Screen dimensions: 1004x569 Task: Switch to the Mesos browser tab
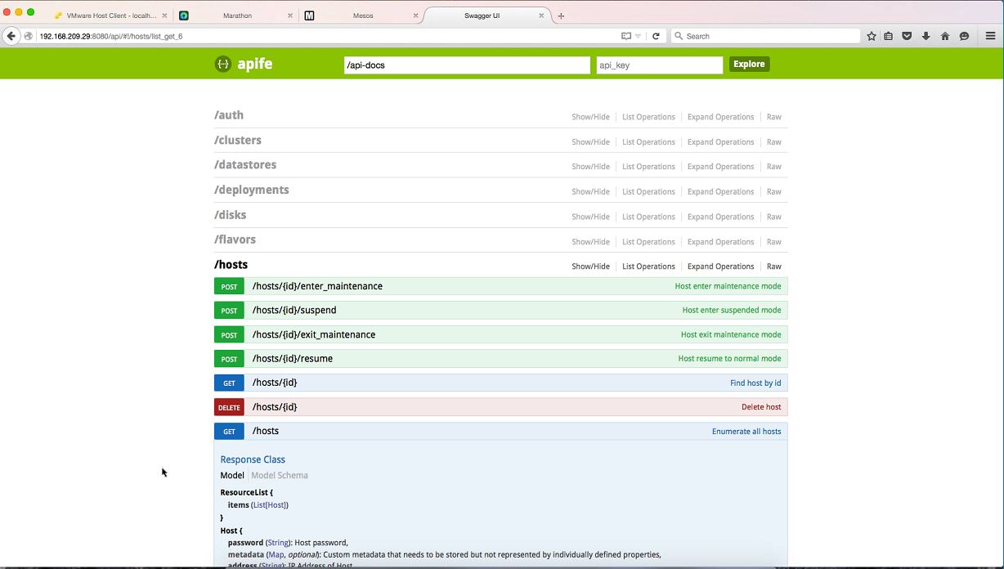pos(363,16)
